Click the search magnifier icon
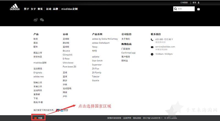This screenshot has width=220, height=121. (175, 9)
